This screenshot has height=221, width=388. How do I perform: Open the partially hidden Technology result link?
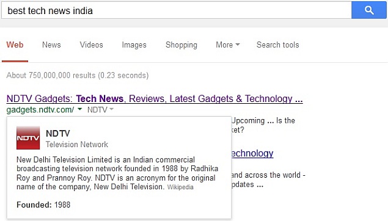coord(252,153)
